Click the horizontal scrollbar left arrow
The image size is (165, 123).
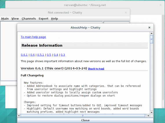coord(19,116)
